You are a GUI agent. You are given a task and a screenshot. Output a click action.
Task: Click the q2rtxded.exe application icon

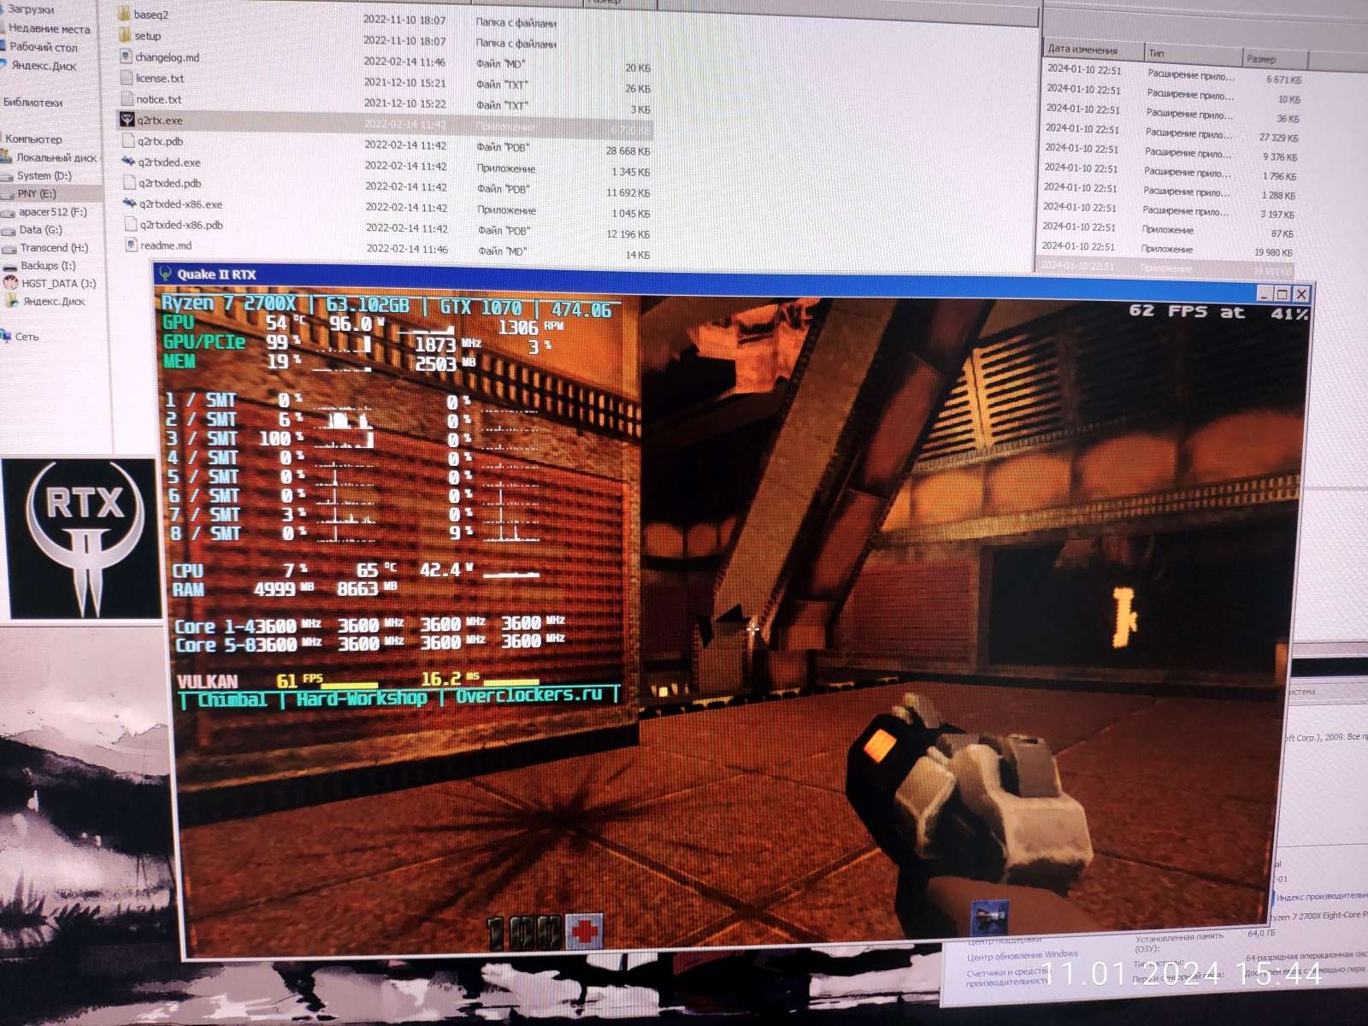click(x=128, y=162)
